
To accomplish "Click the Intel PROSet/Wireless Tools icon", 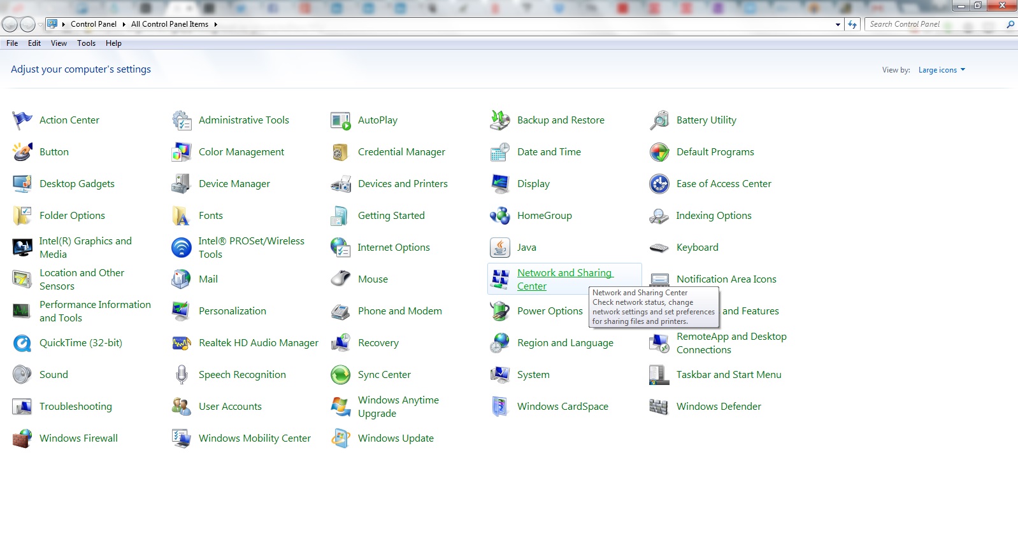I will tap(182, 248).
